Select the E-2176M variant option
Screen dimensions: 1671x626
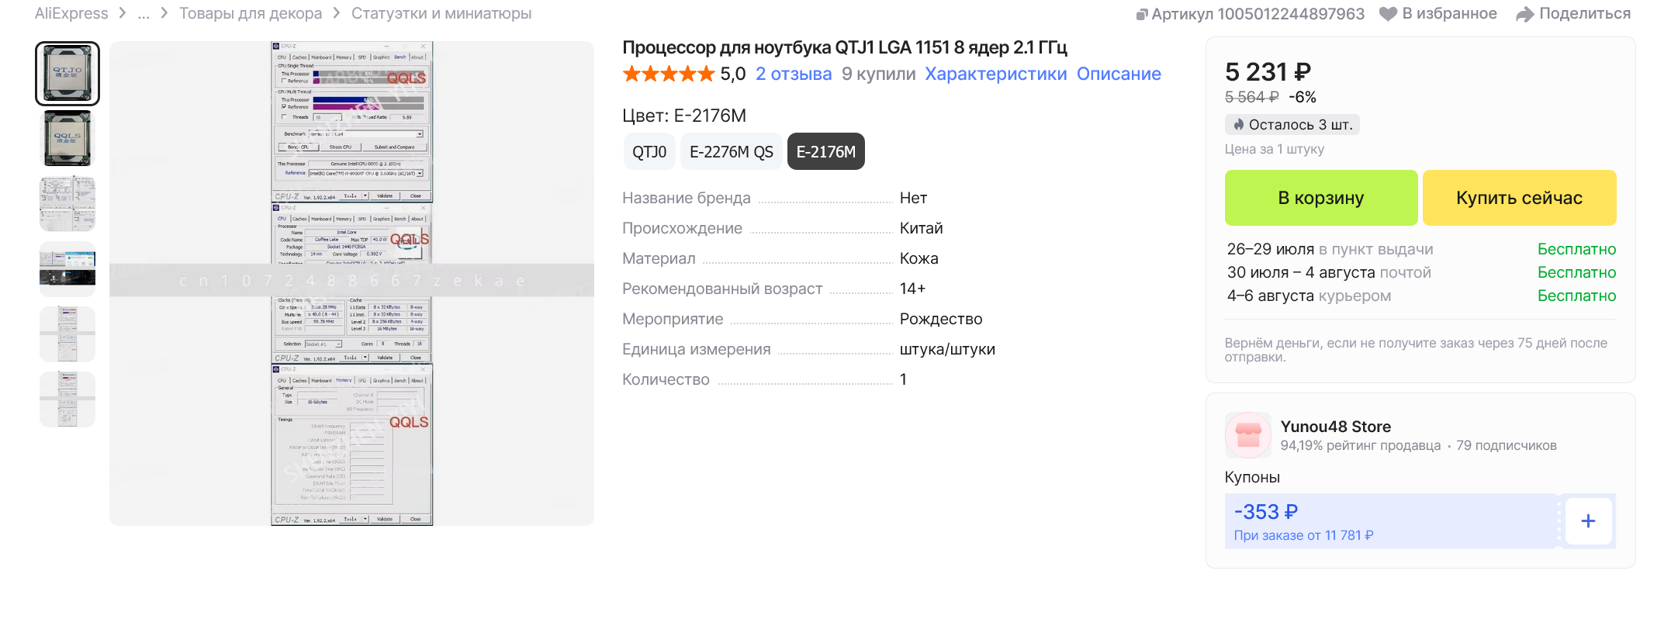point(826,152)
